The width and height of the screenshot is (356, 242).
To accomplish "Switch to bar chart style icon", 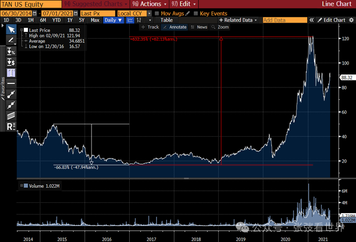I will 139,20.
